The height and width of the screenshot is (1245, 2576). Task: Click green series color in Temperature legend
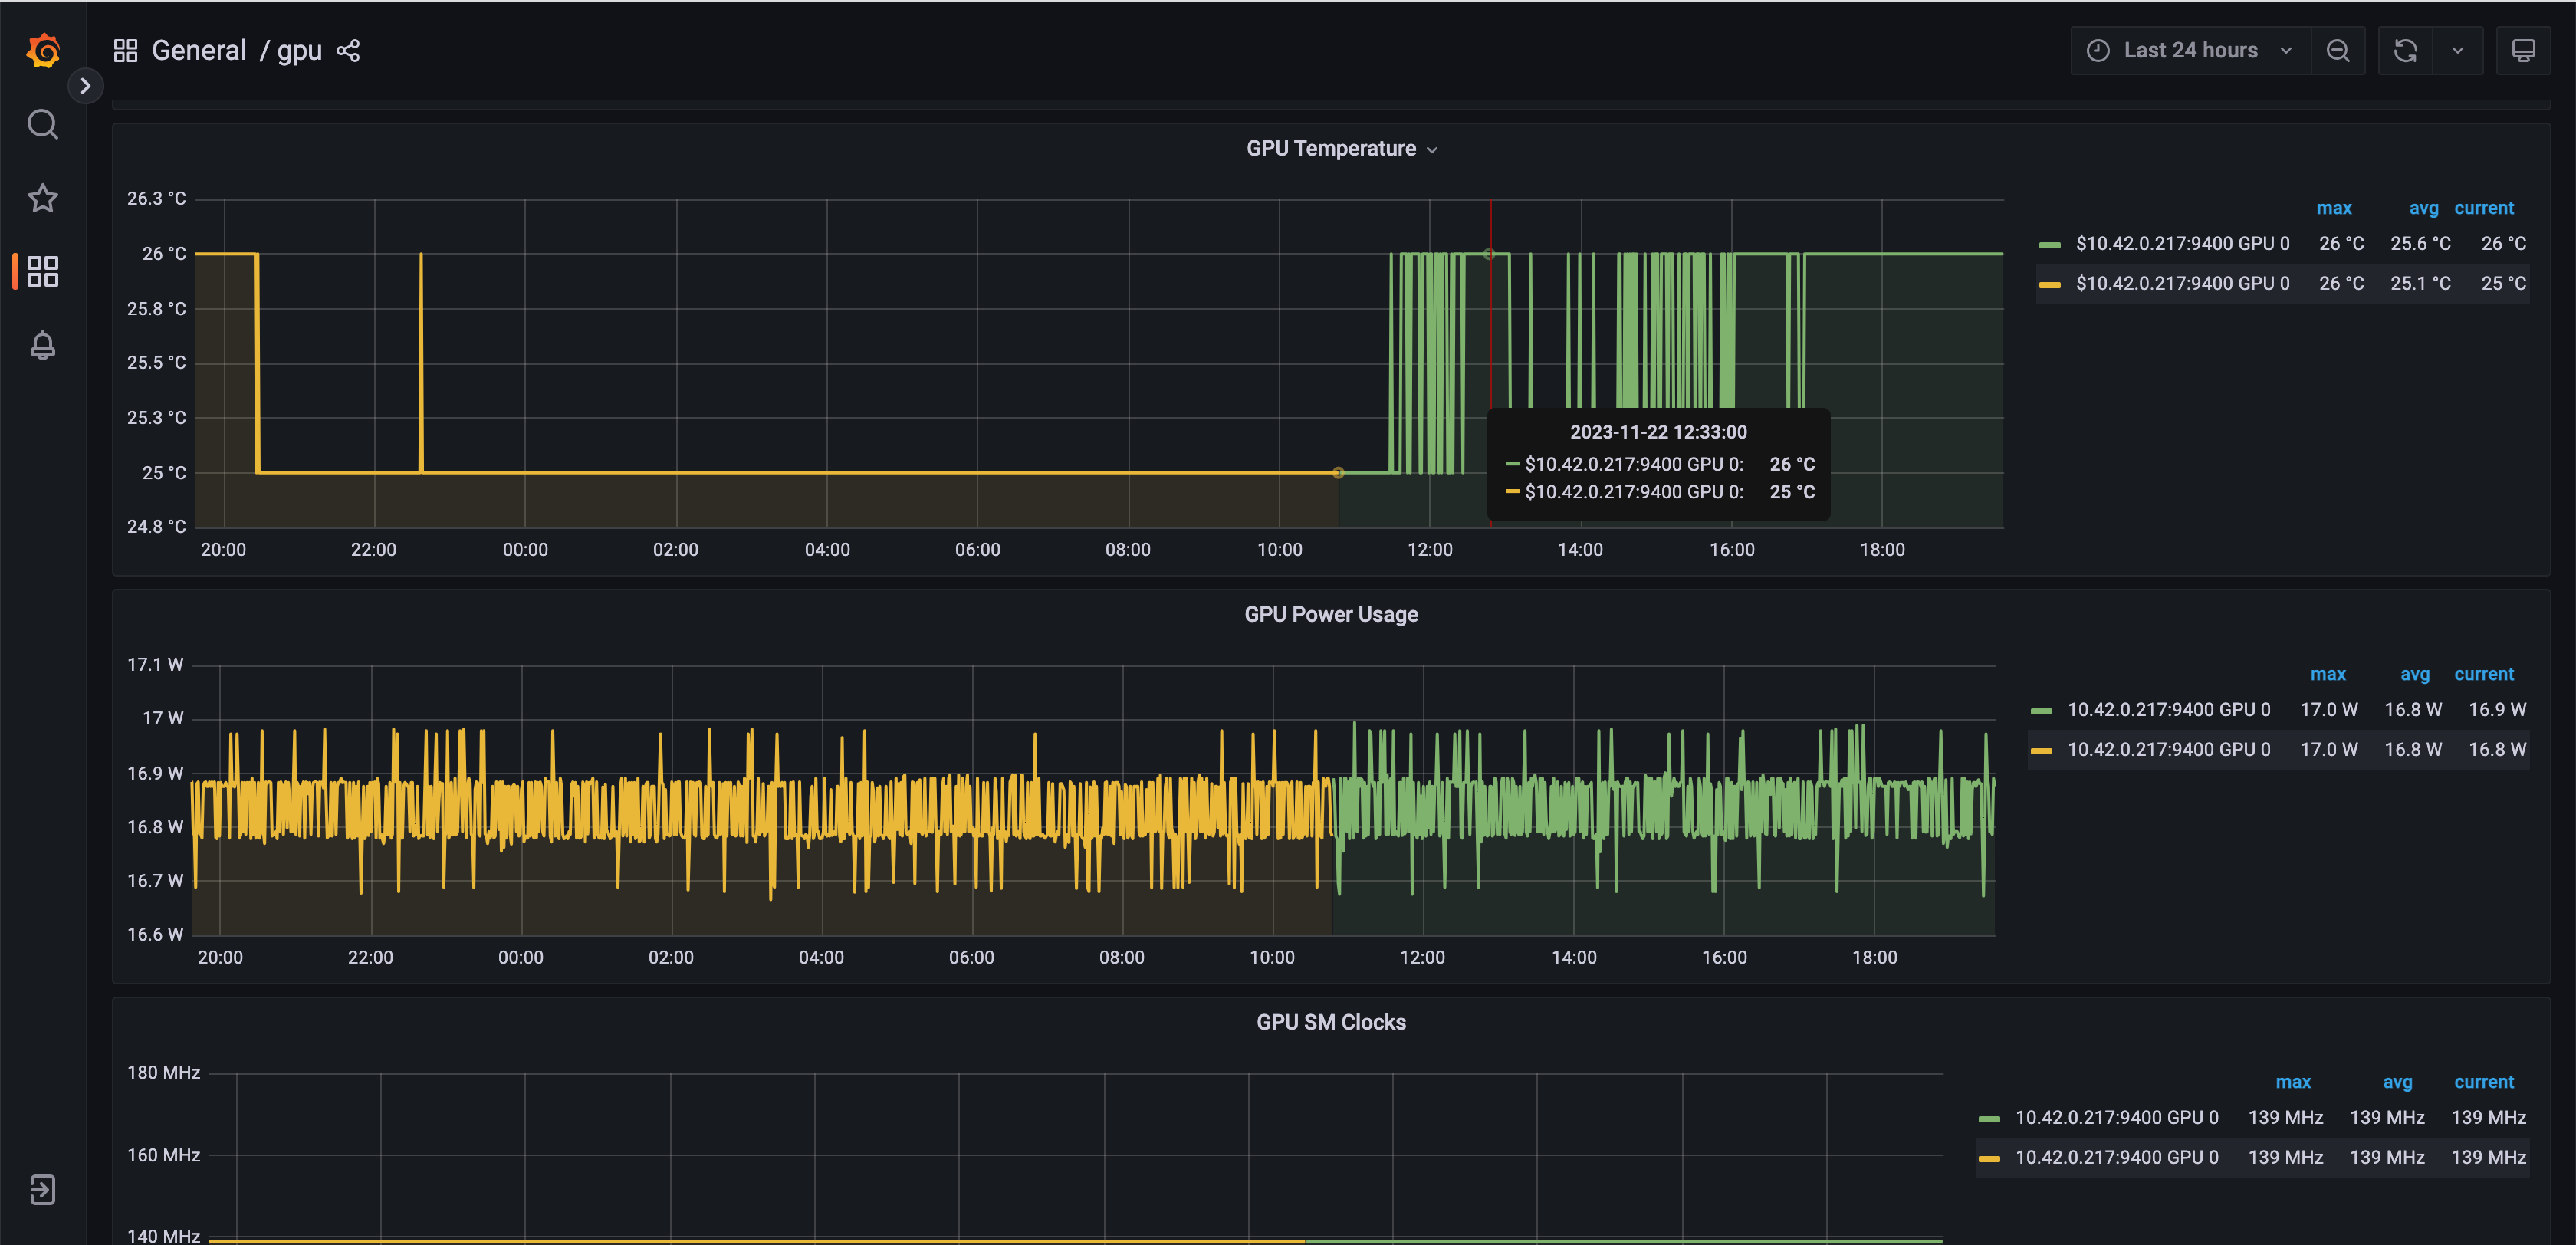pyautogui.click(x=2050, y=244)
